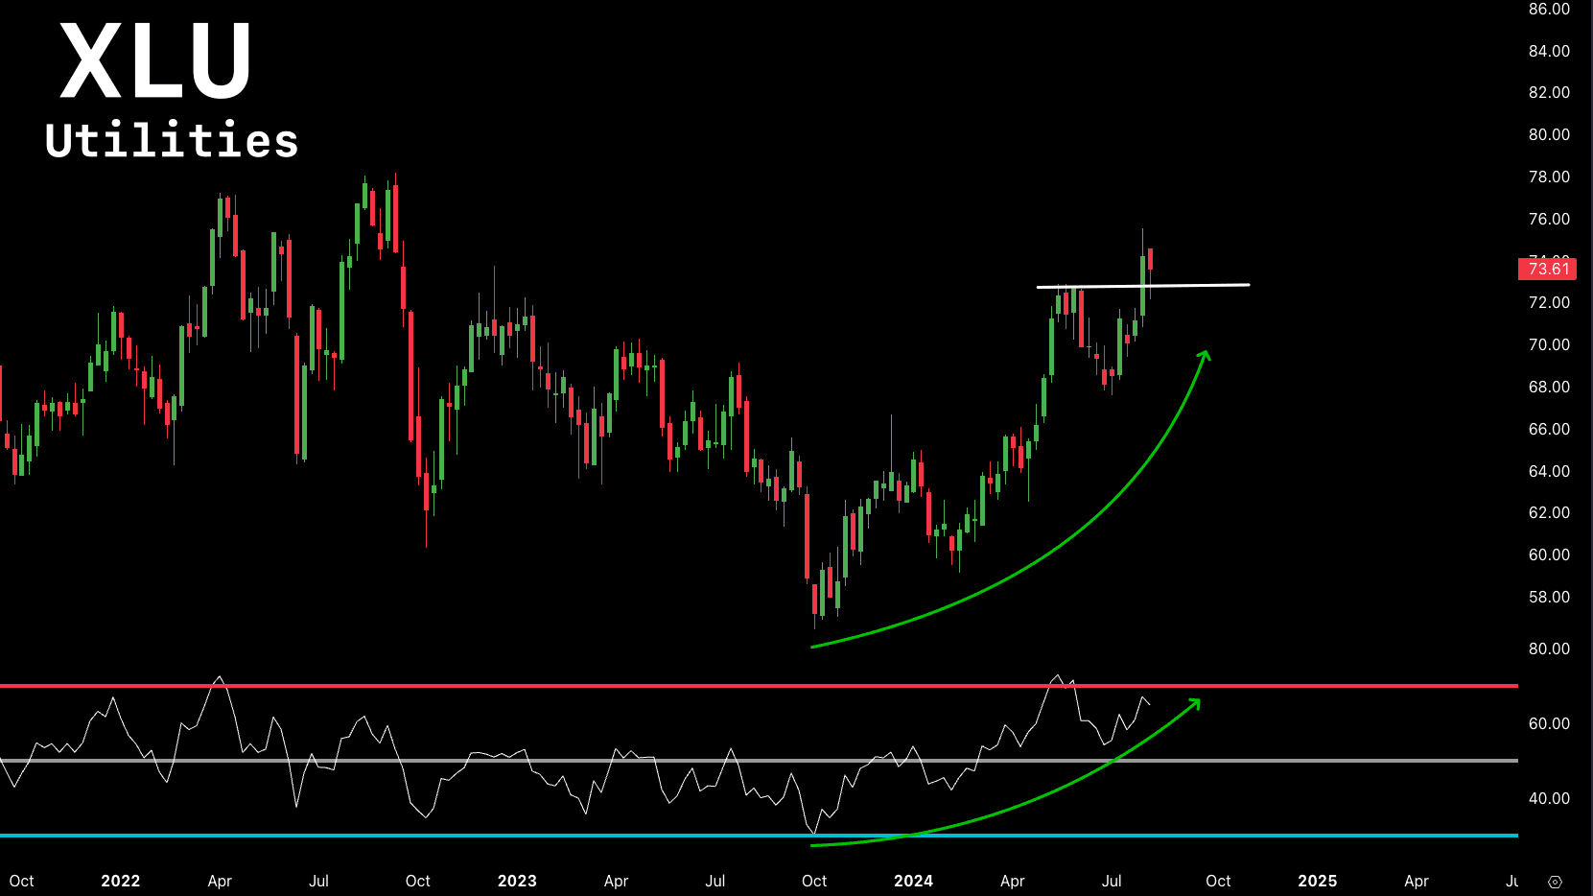Click the 2024 year label on time axis
The height and width of the screenshot is (896, 1593).
click(x=913, y=881)
